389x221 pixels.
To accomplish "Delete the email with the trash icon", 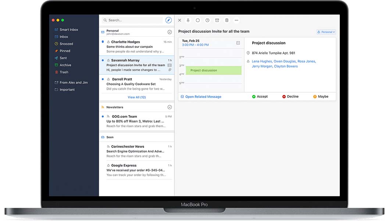I will [x=226, y=20].
